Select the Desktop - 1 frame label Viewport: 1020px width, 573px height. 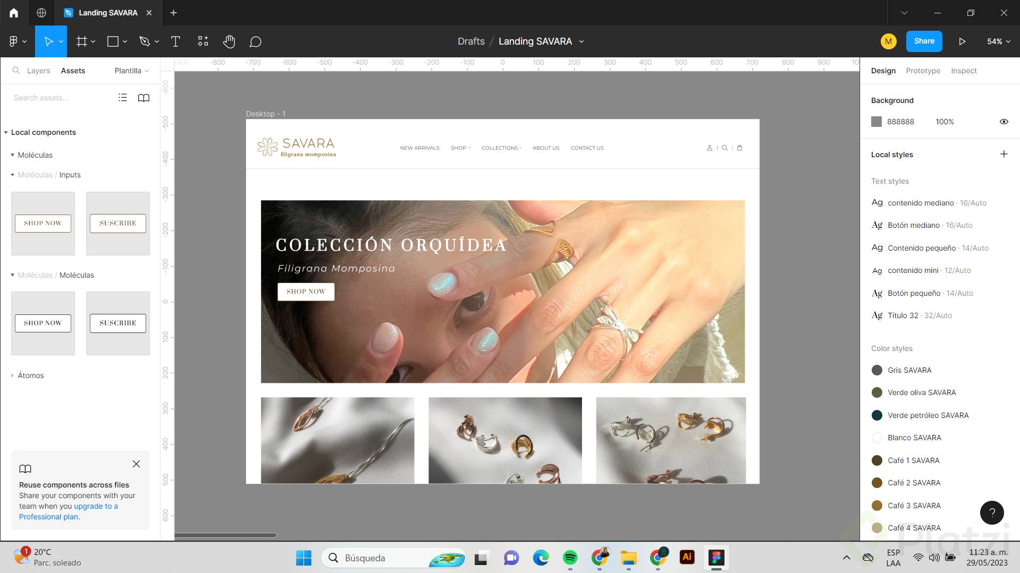pyautogui.click(x=265, y=114)
